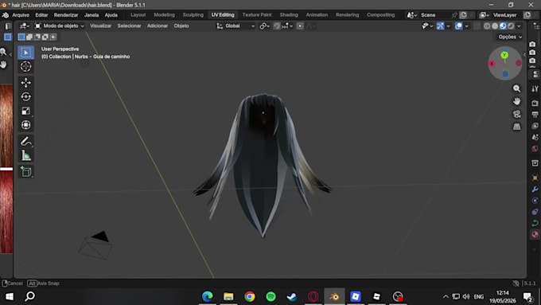Switch to the Sculpting workspace tab
Screen dimensions: 541x305
(x=193, y=15)
